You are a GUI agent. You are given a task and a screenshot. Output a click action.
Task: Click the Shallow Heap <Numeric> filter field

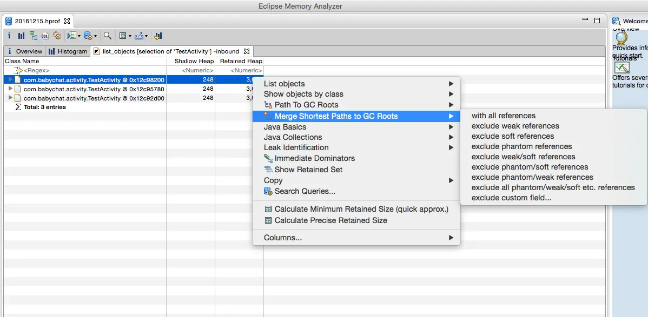coord(190,71)
